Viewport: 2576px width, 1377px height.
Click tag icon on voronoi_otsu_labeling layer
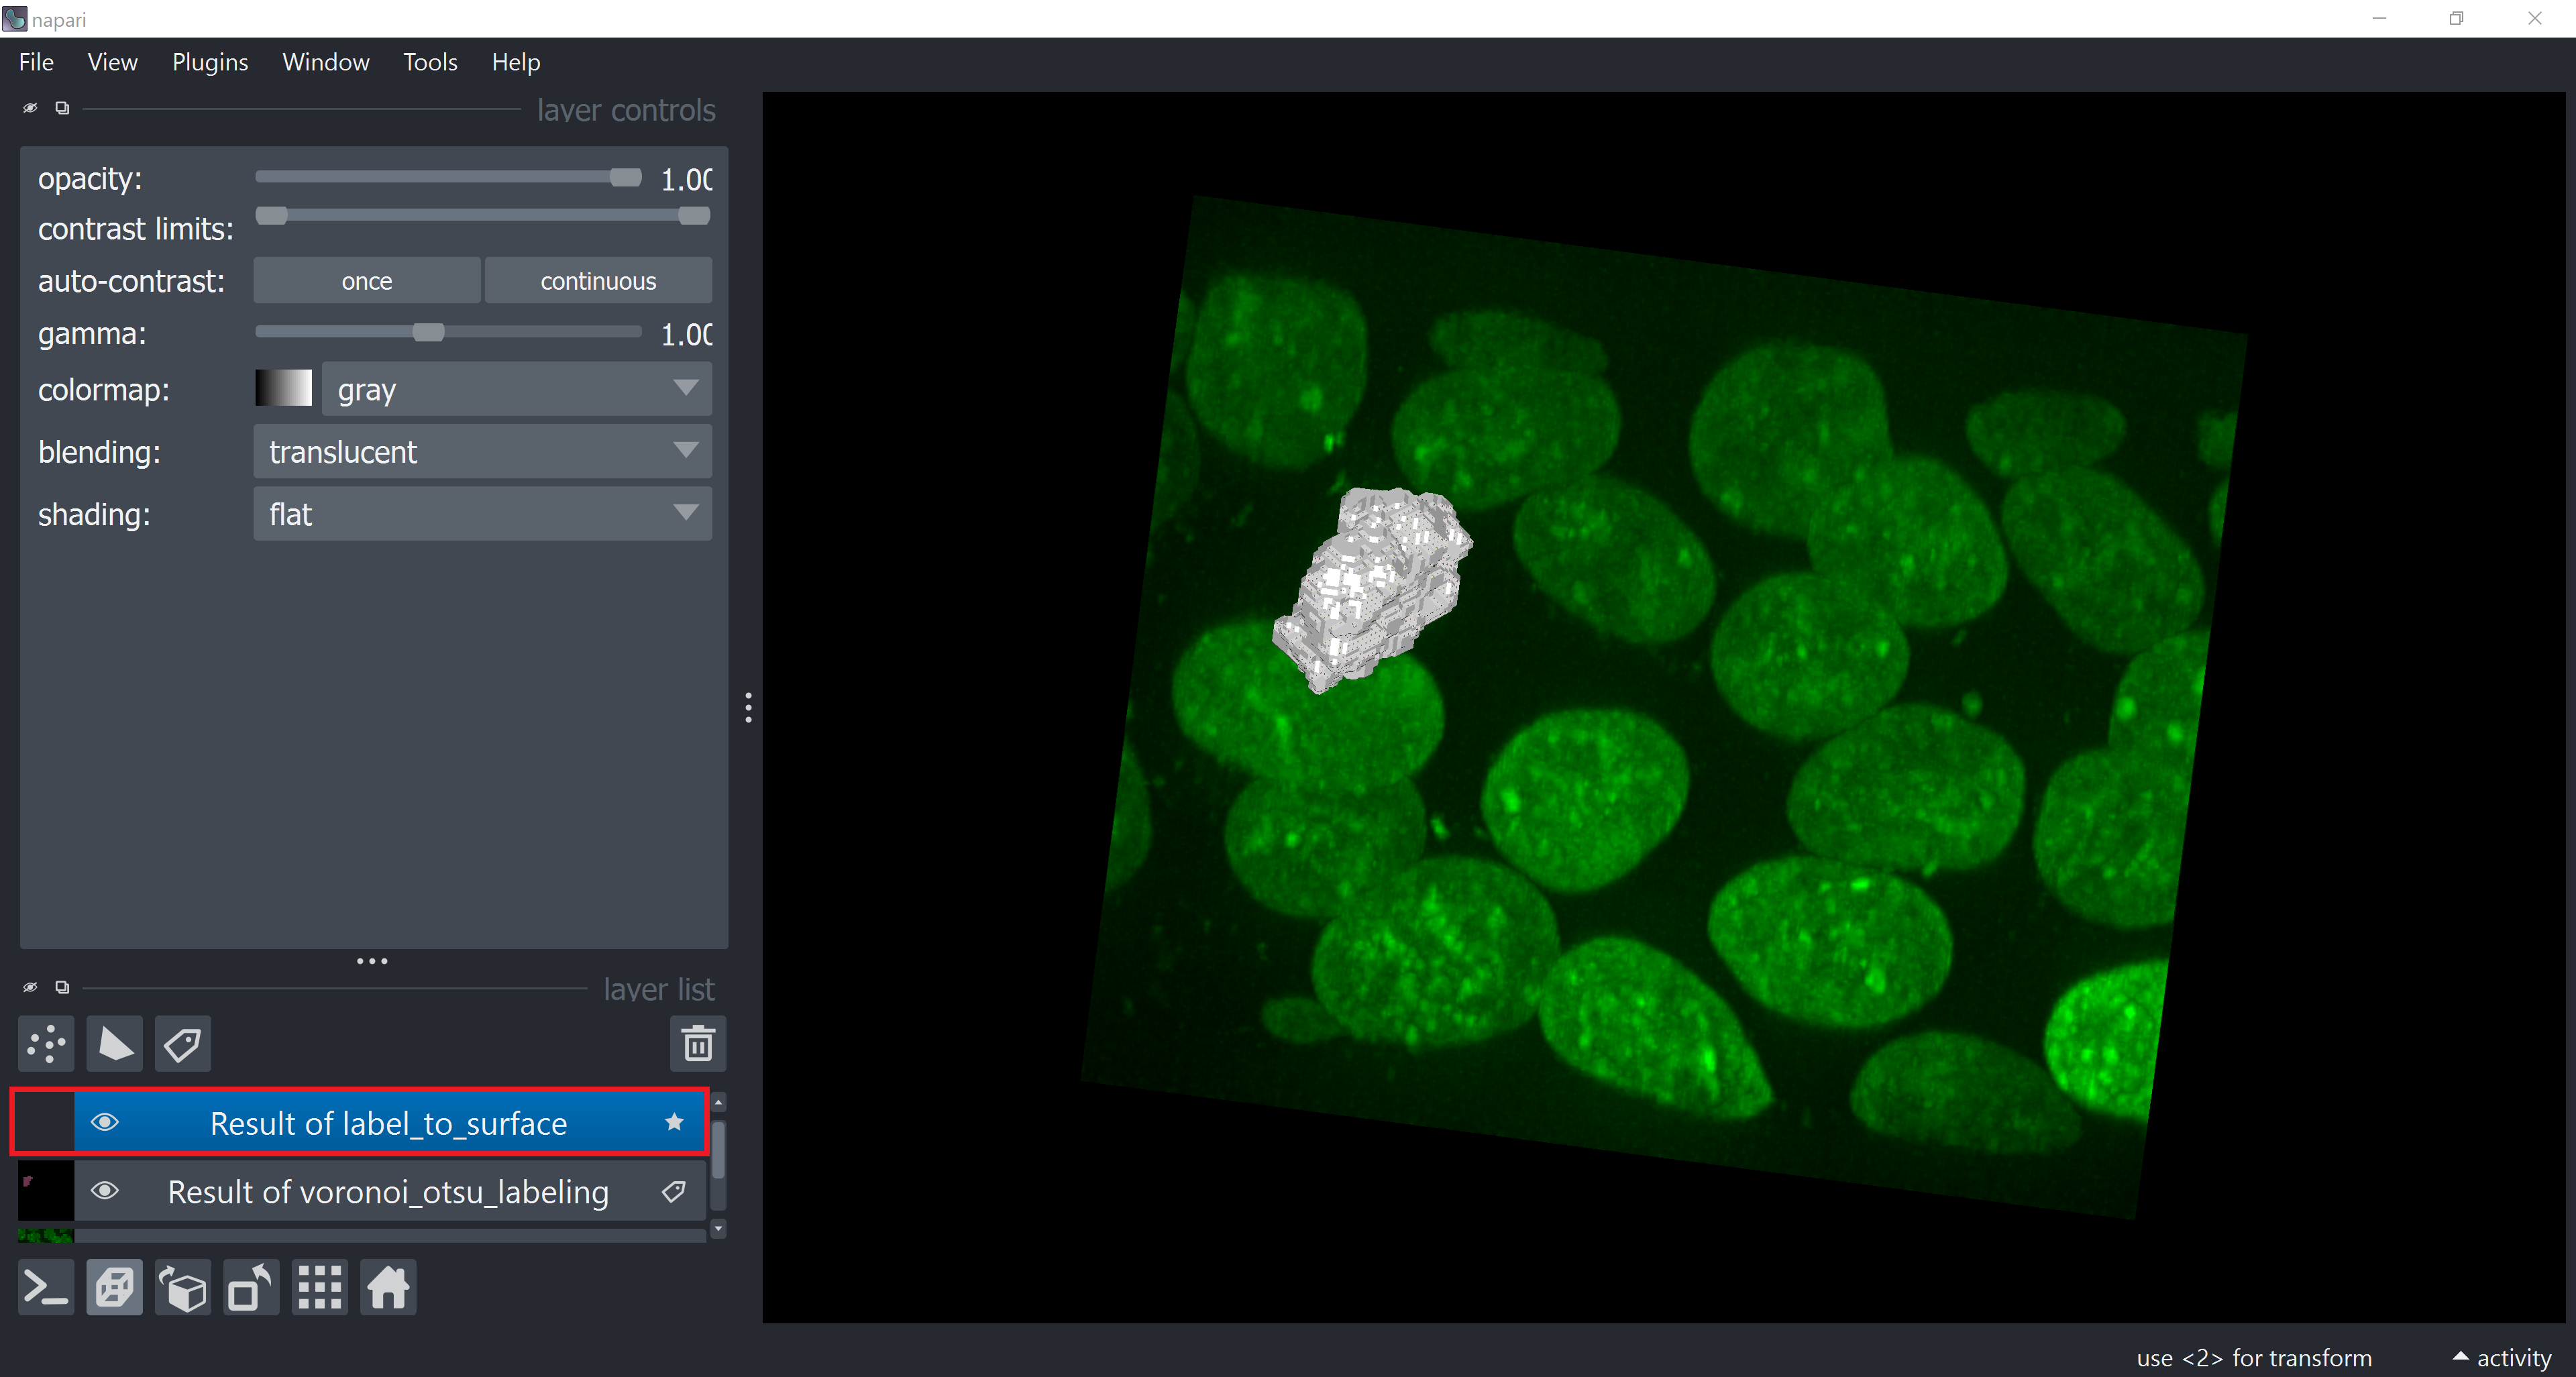pyautogui.click(x=674, y=1191)
